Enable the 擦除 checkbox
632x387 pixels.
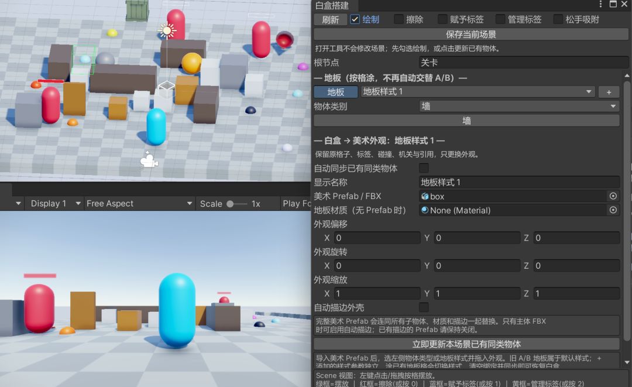(399, 19)
